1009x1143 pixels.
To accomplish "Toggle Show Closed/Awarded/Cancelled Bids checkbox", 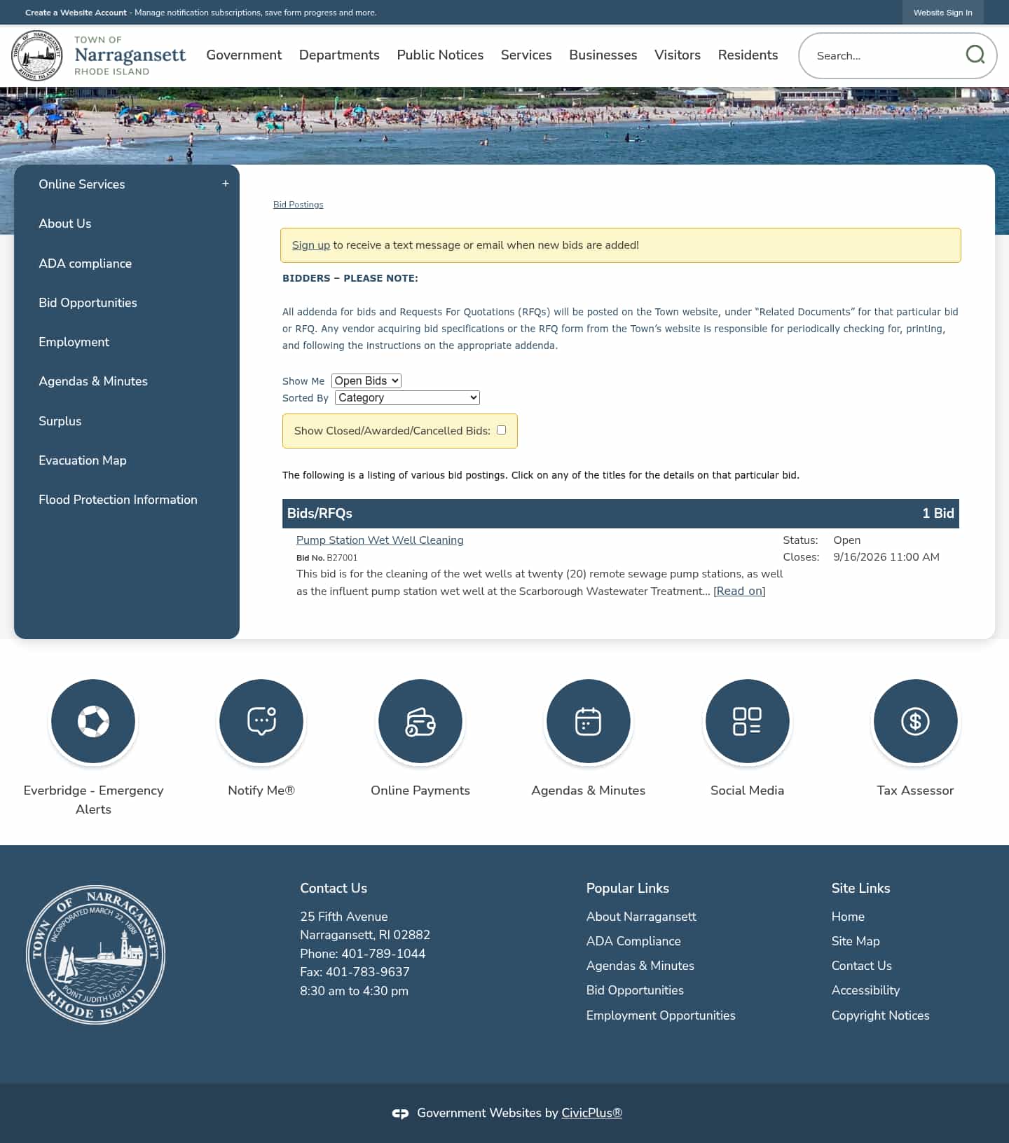I will 502,430.
